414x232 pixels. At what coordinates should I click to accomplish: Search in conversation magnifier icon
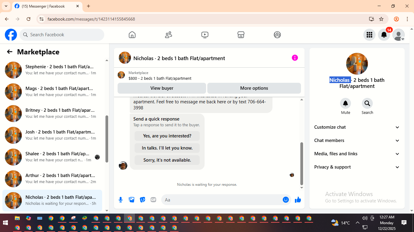[x=367, y=104]
